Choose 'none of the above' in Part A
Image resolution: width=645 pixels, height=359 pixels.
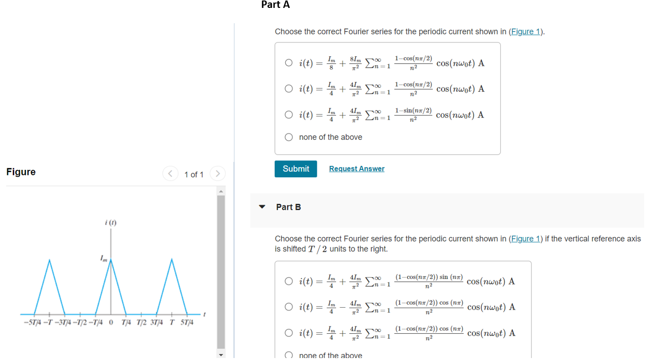point(289,137)
